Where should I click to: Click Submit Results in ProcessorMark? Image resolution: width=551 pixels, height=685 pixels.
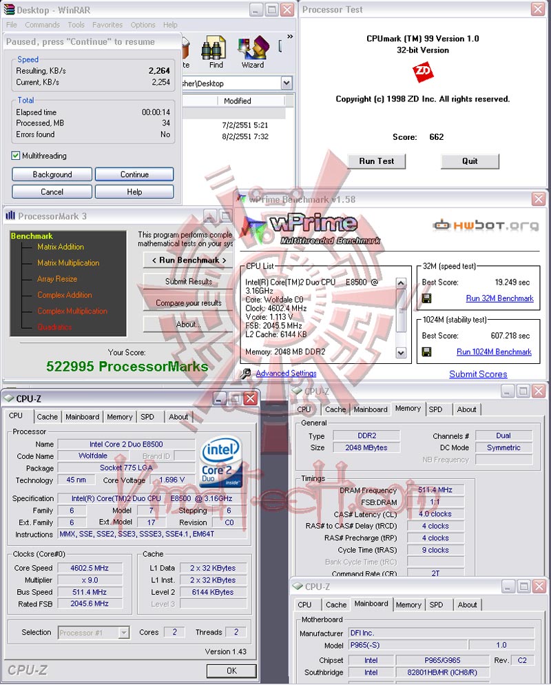pyautogui.click(x=189, y=282)
